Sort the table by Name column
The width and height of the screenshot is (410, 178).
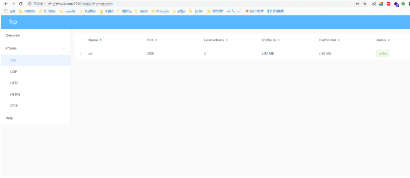(x=95, y=40)
